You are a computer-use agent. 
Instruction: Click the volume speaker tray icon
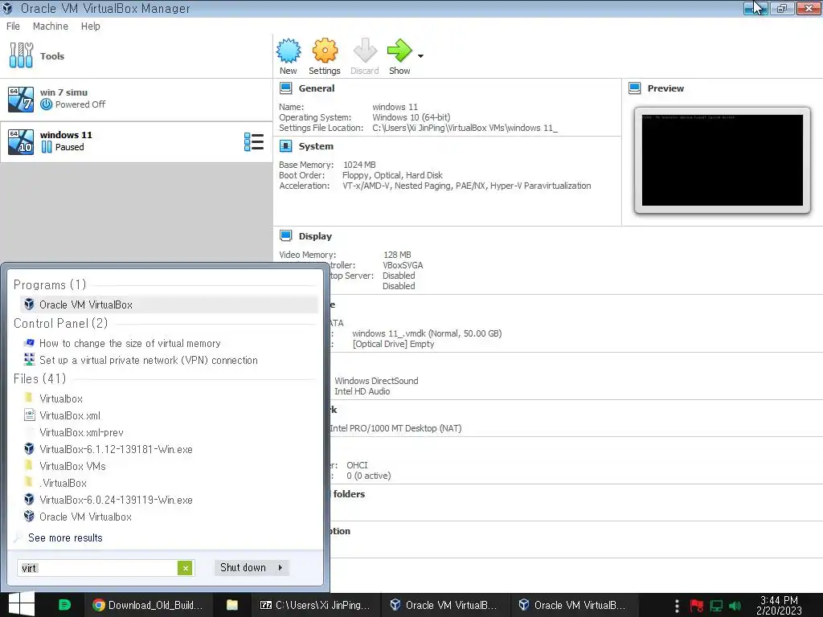(x=735, y=606)
